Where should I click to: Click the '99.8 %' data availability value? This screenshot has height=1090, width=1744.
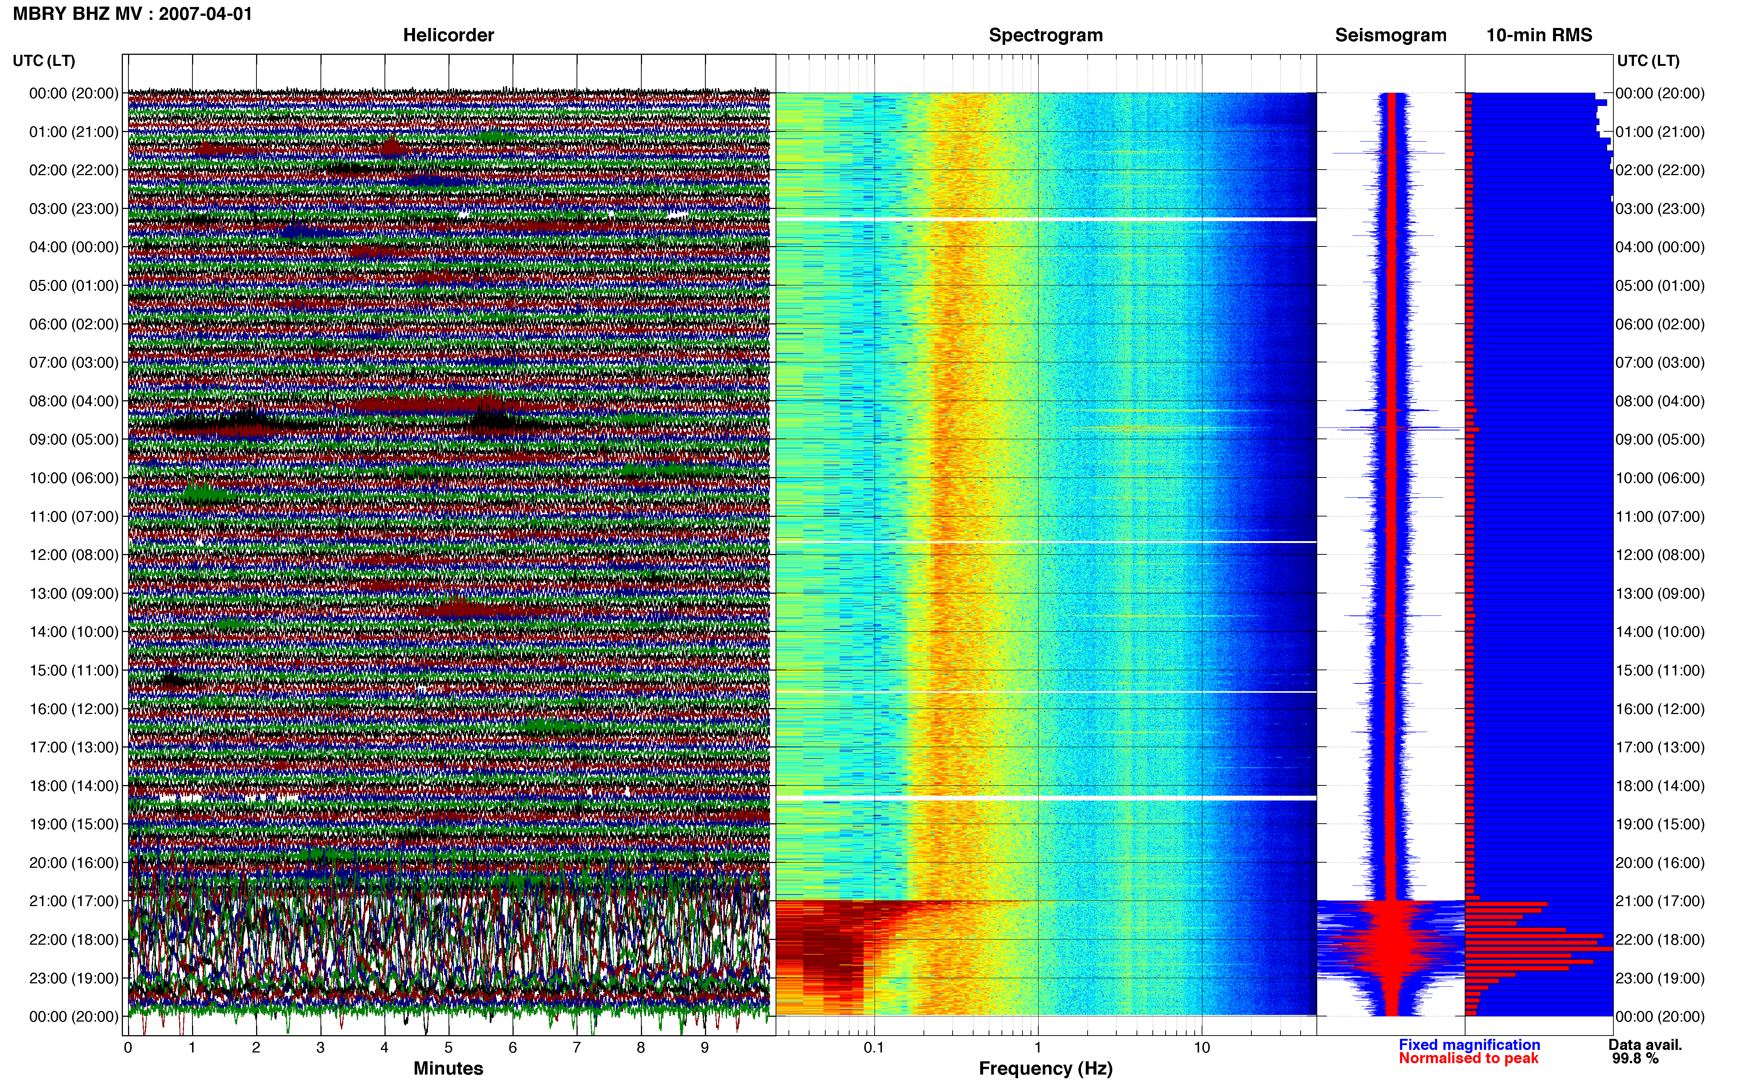[x=1635, y=1058]
